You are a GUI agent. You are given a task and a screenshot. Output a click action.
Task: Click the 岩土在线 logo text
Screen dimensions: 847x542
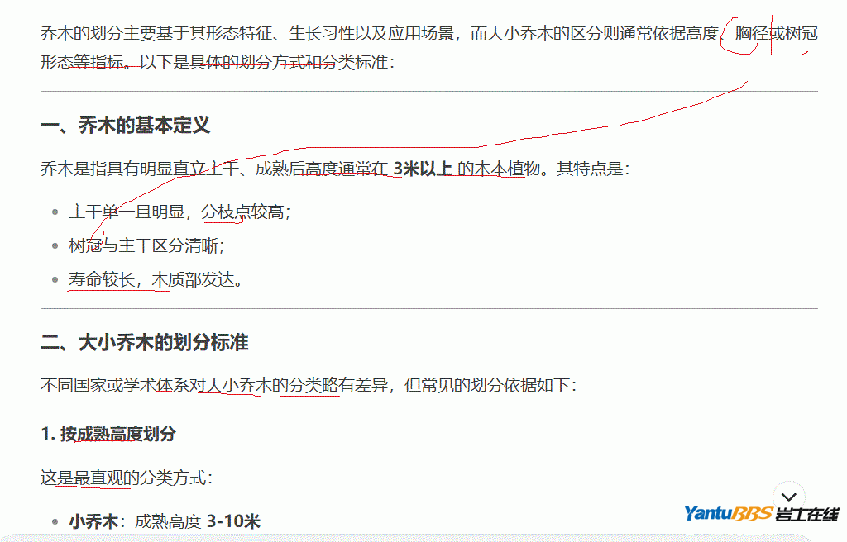806,514
